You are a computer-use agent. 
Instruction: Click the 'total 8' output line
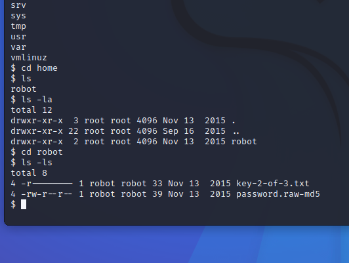click(x=29, y=173)
